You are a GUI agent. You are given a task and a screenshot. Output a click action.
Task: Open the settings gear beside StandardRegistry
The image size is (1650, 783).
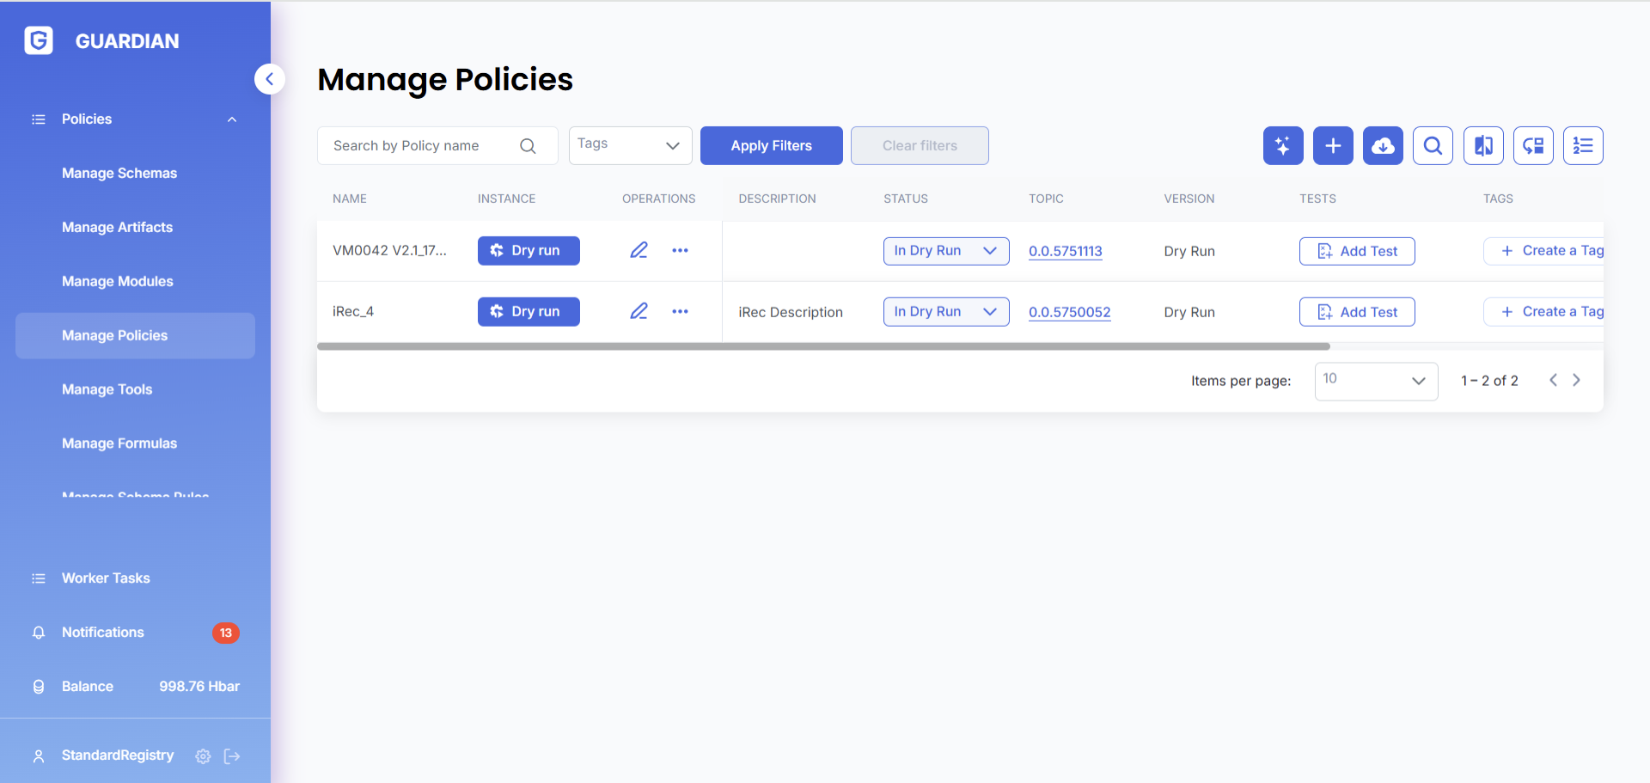[203, 756]
